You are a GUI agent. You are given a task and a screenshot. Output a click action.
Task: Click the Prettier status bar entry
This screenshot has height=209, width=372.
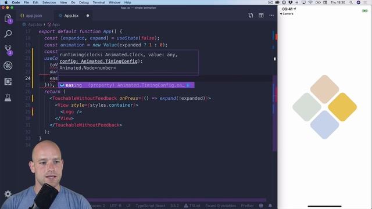[247, 206]
